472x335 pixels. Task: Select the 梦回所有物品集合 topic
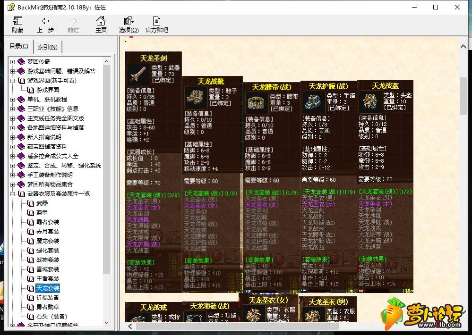pyautogui.click(x=50, y=184)
